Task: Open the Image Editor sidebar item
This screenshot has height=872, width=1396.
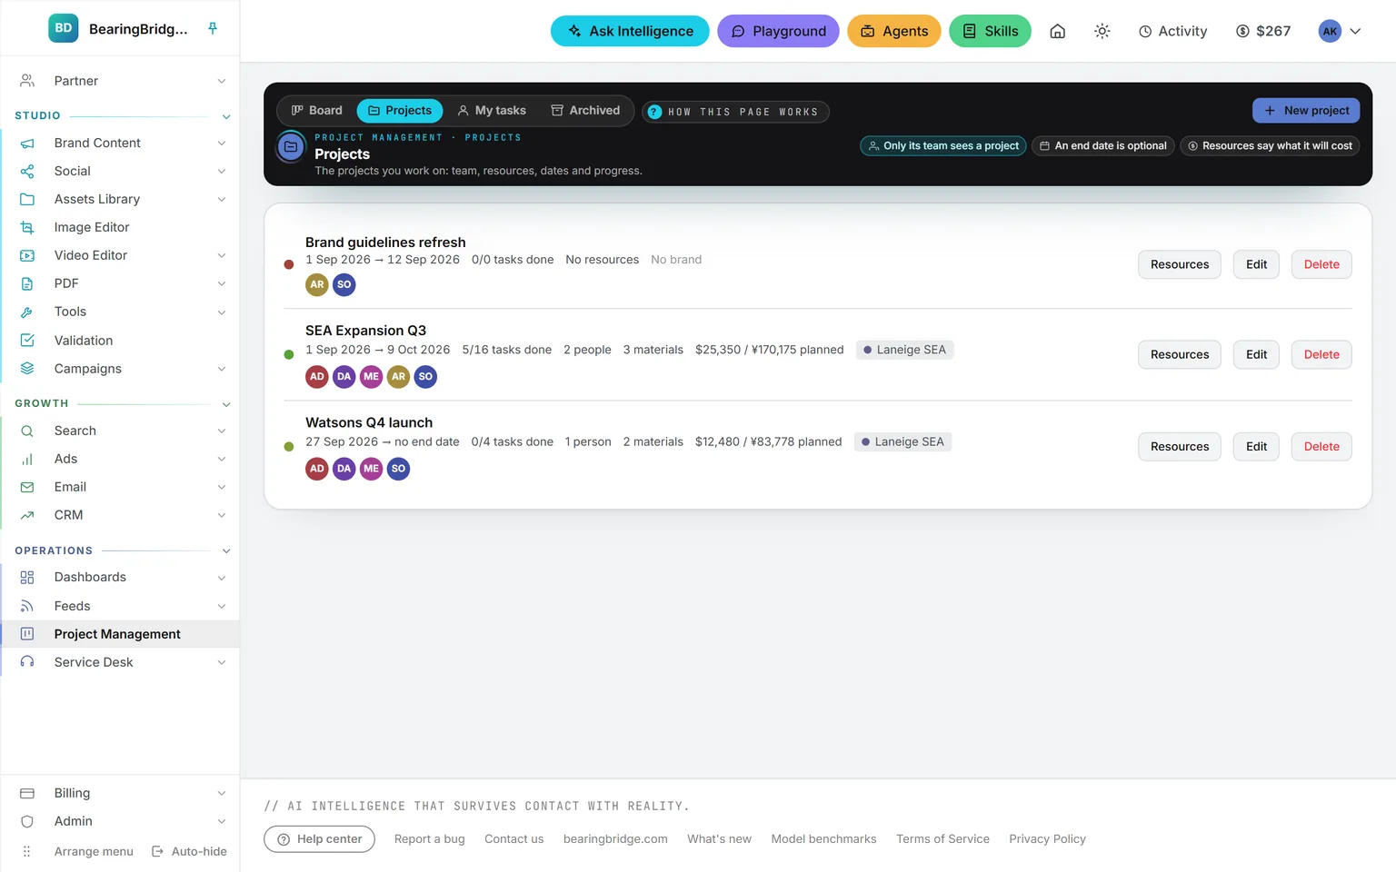Action: pyautogui.click(x=120, y=227)
